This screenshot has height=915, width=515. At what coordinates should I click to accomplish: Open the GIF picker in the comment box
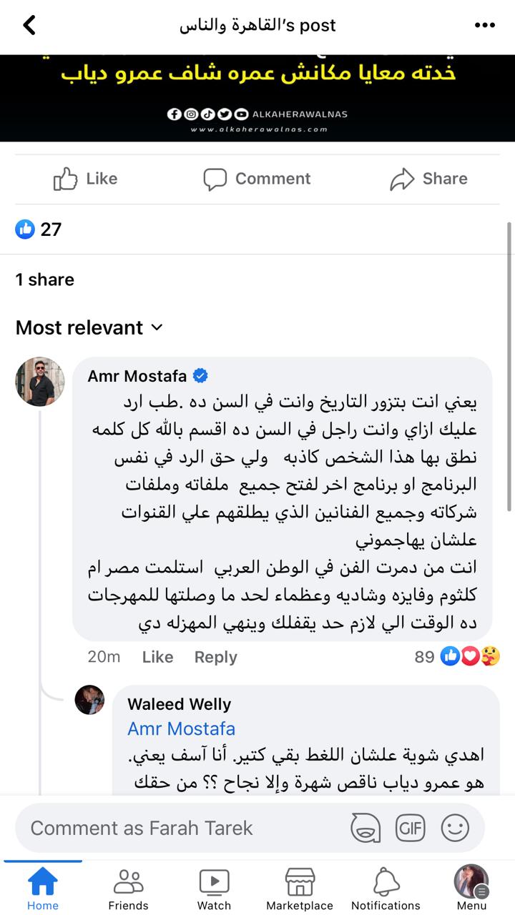point(410,829)
